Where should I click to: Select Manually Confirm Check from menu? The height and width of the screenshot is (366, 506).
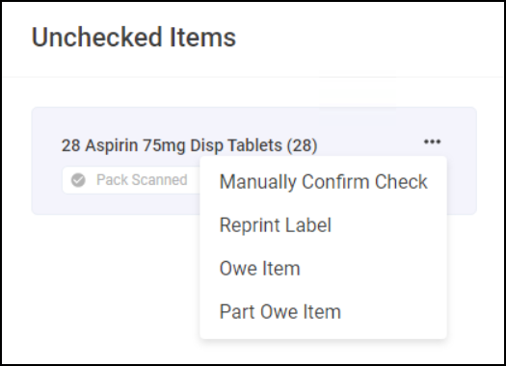(x=323, y=181)
